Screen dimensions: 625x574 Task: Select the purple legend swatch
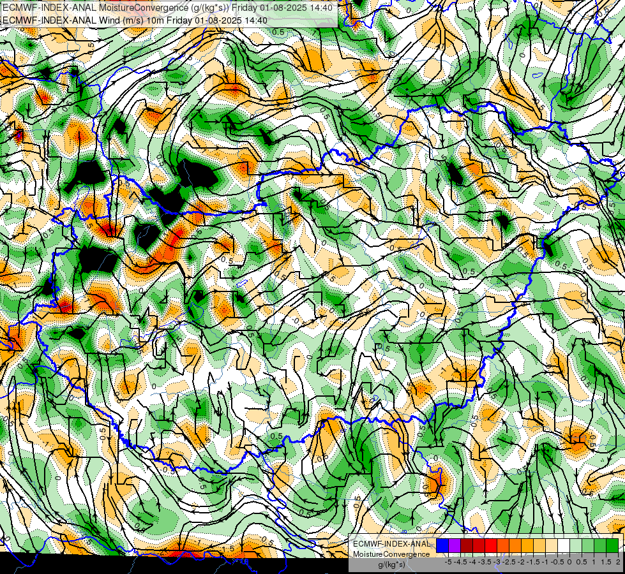point(455,545)
